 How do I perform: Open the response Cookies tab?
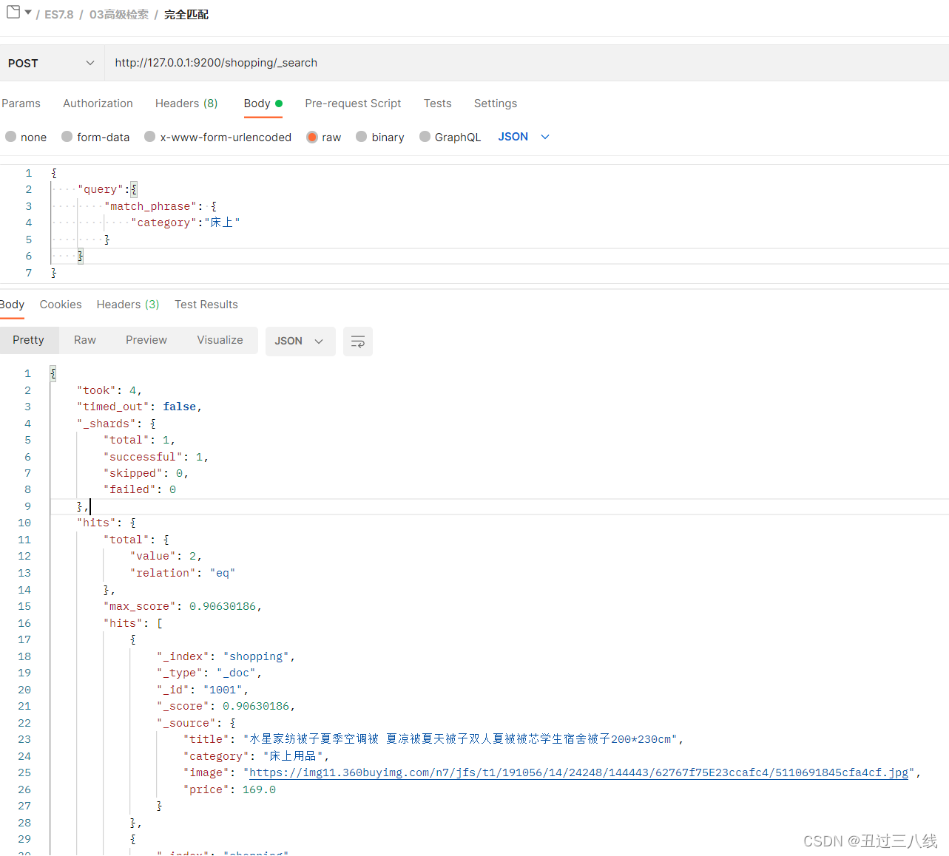pyautogui.click(x=61, y=305)
